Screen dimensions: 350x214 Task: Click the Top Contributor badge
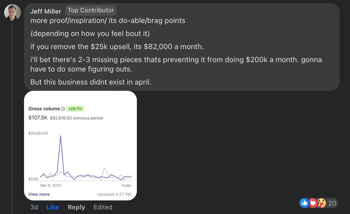(x=91, y=10)
